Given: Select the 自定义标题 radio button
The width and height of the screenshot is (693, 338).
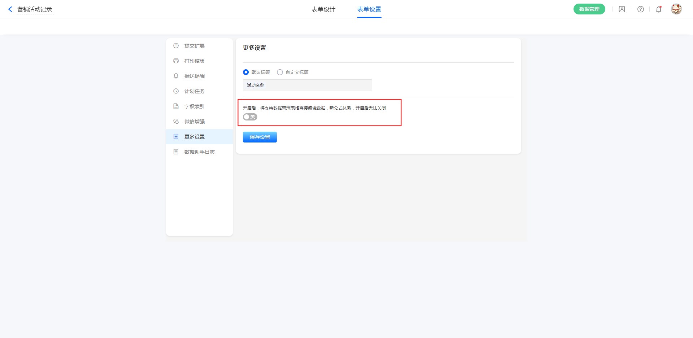Looking at the screenshot, I should (280, 72).
